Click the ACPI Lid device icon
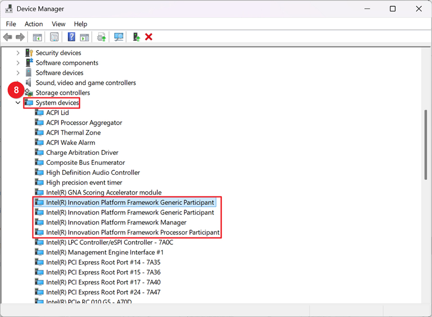 coord(39,113)
